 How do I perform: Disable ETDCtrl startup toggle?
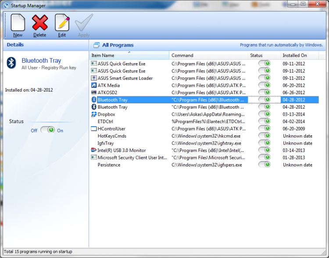(x=264, y=121)
